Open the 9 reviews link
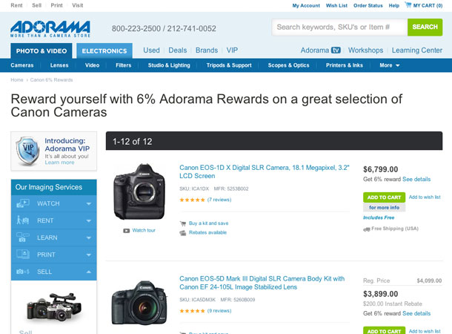The image size is (452, 334). point(219,310)
